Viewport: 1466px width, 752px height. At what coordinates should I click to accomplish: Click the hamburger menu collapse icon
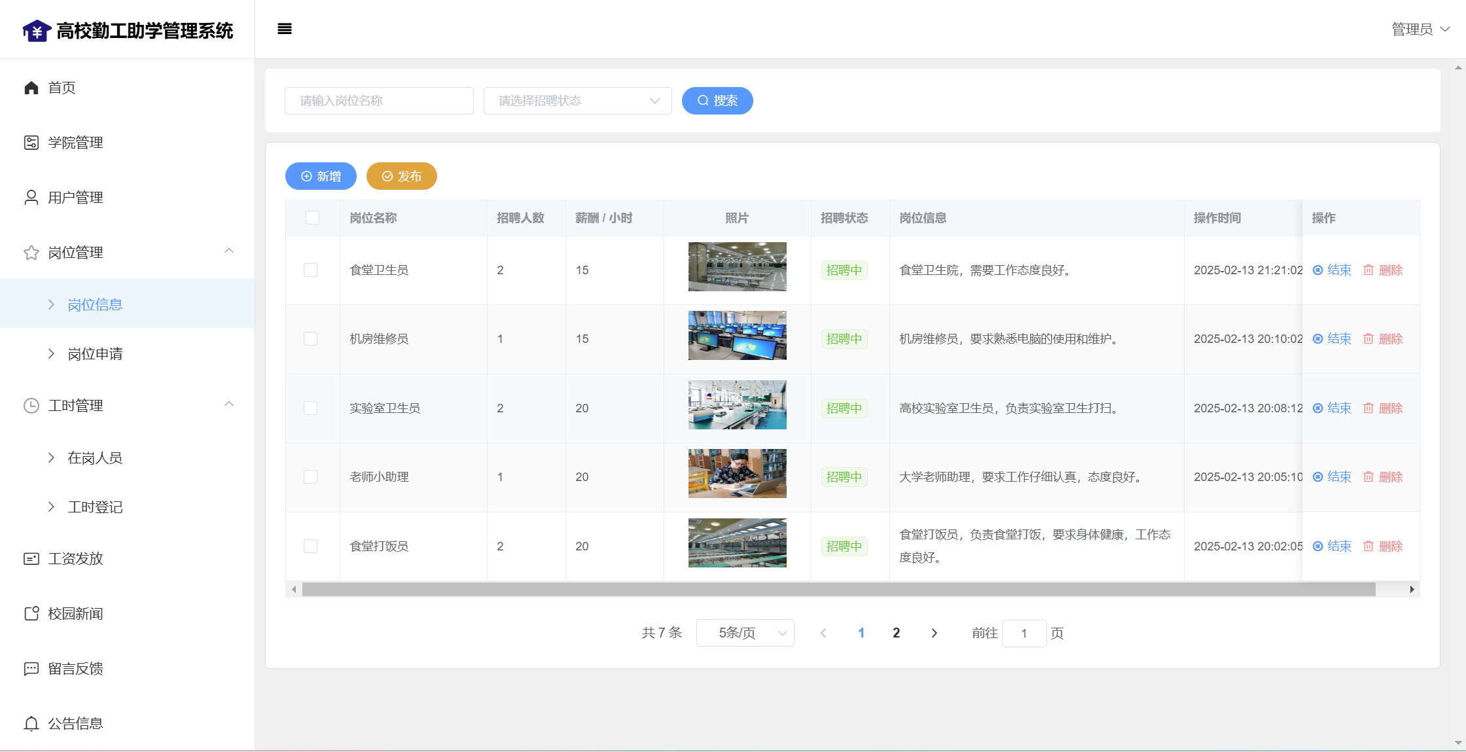click(x=284, y=29)
